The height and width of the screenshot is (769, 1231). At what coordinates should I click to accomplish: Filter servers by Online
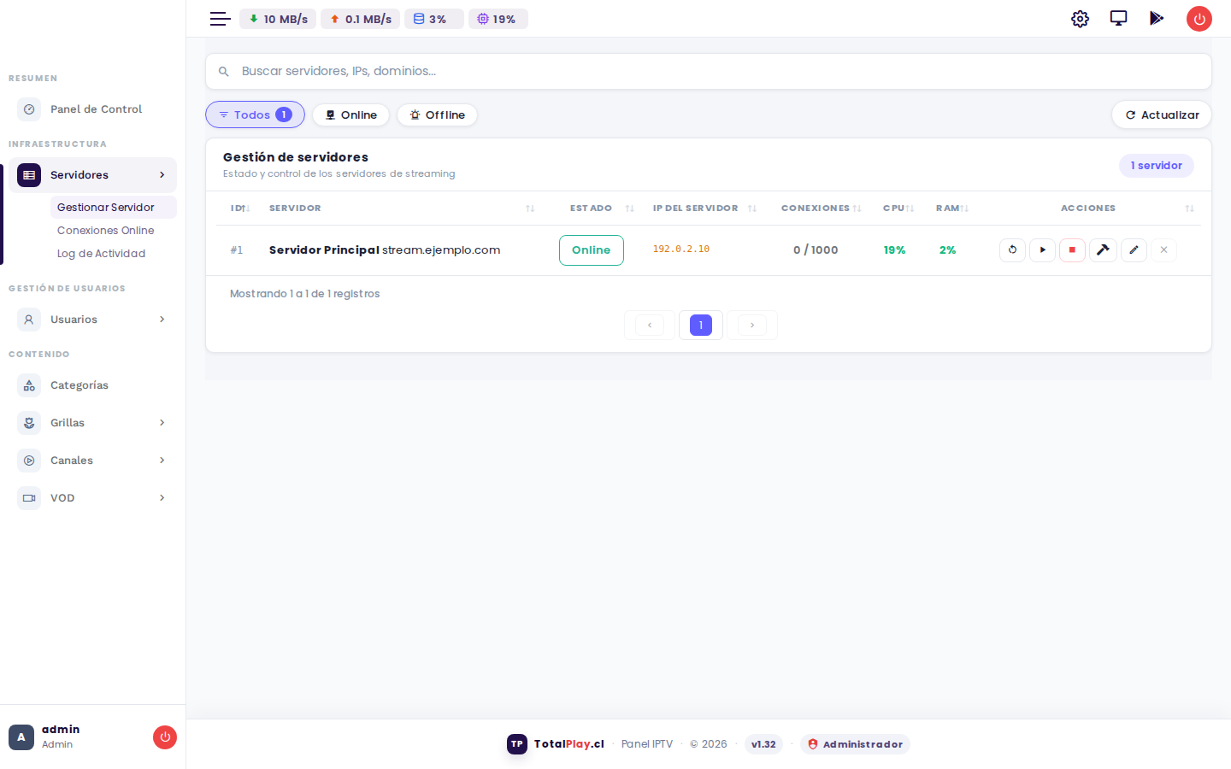coord(350,114)
